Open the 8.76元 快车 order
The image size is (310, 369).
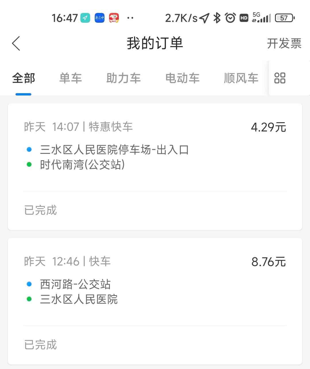pos(155,301)
